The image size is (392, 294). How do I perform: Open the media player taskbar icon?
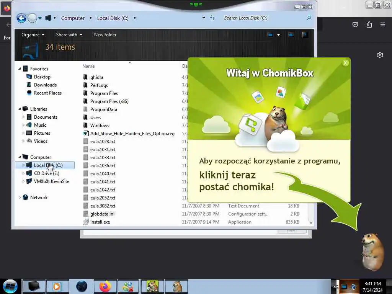(x=57, y=286)
